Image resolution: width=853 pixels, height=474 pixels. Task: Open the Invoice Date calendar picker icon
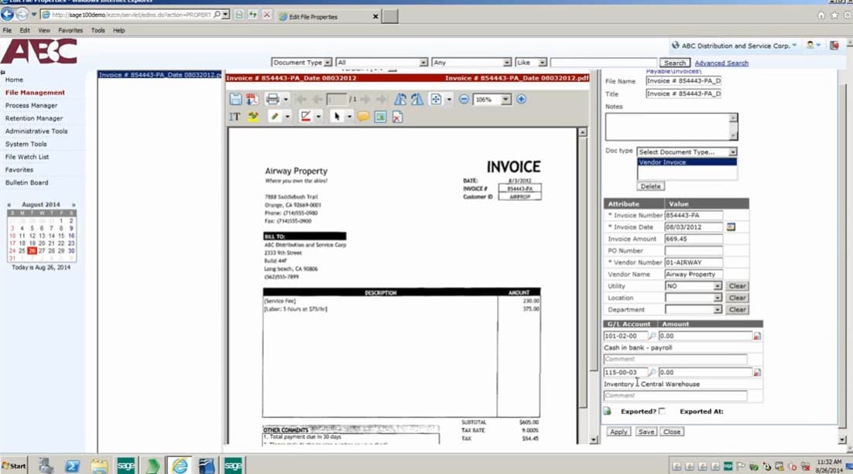[x=731, y=227]
